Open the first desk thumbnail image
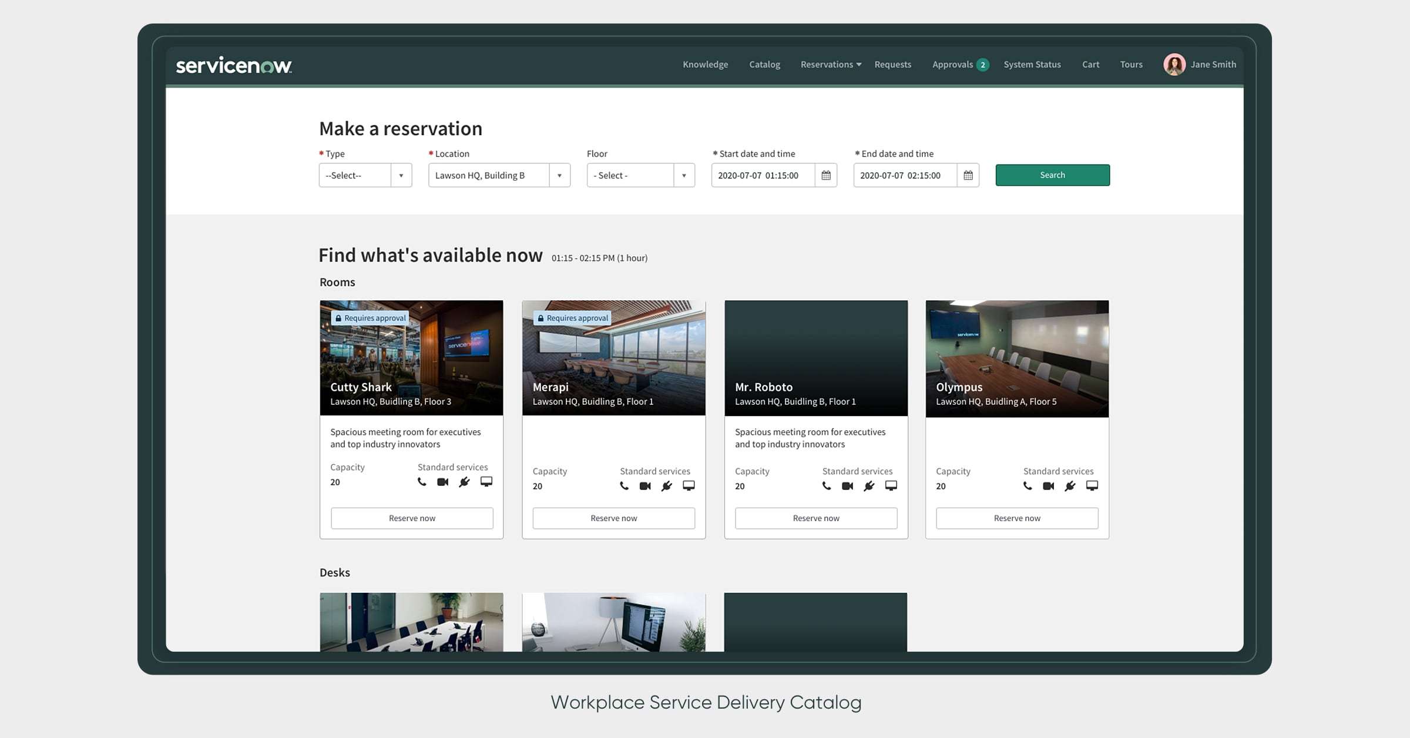Screen dimensions: 1410x738 coord(411,622)
